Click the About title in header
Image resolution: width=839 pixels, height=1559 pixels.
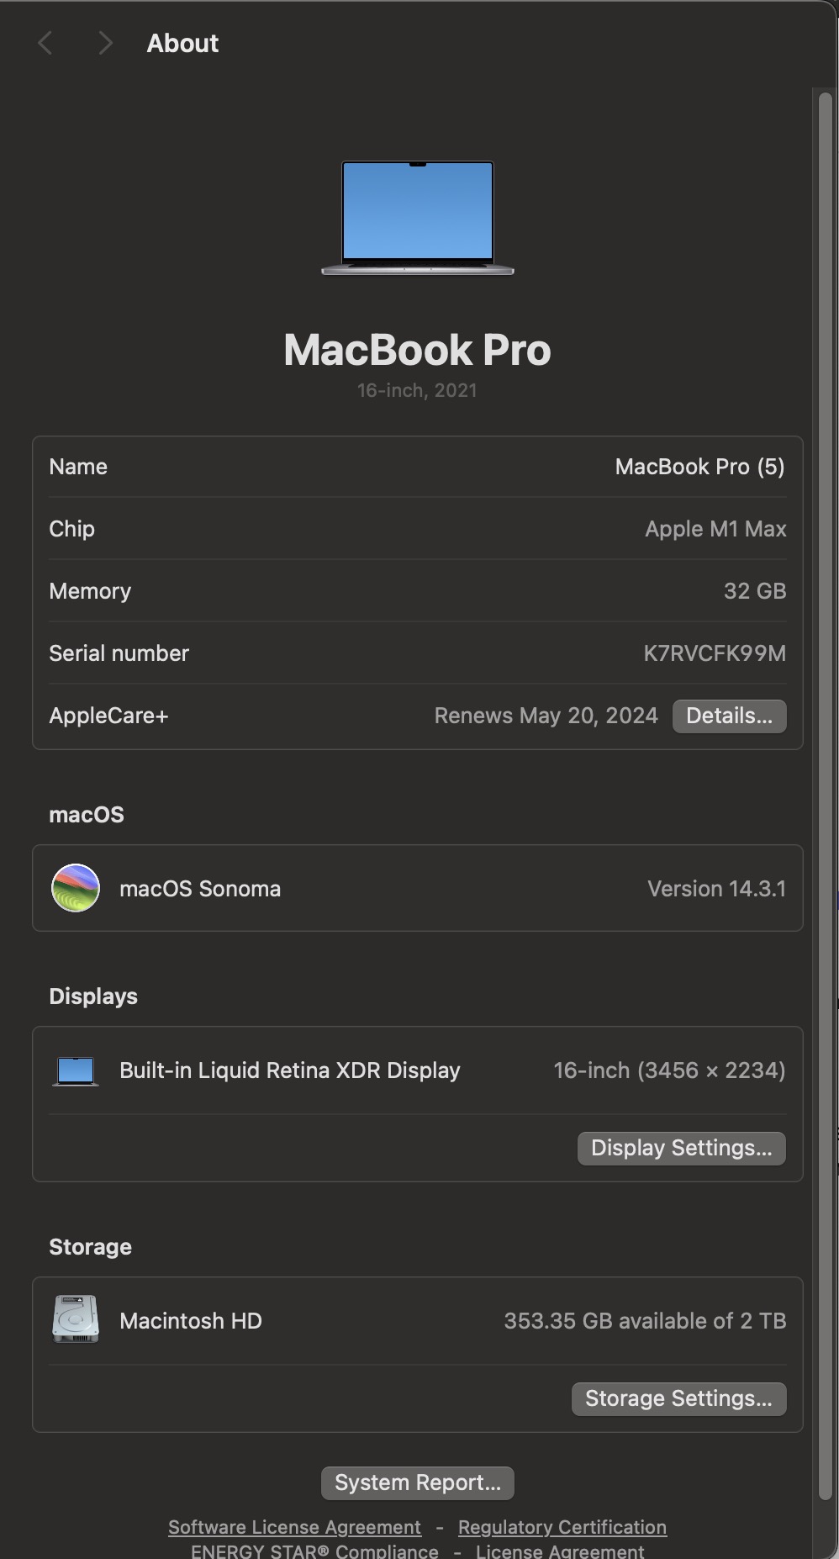182,43
